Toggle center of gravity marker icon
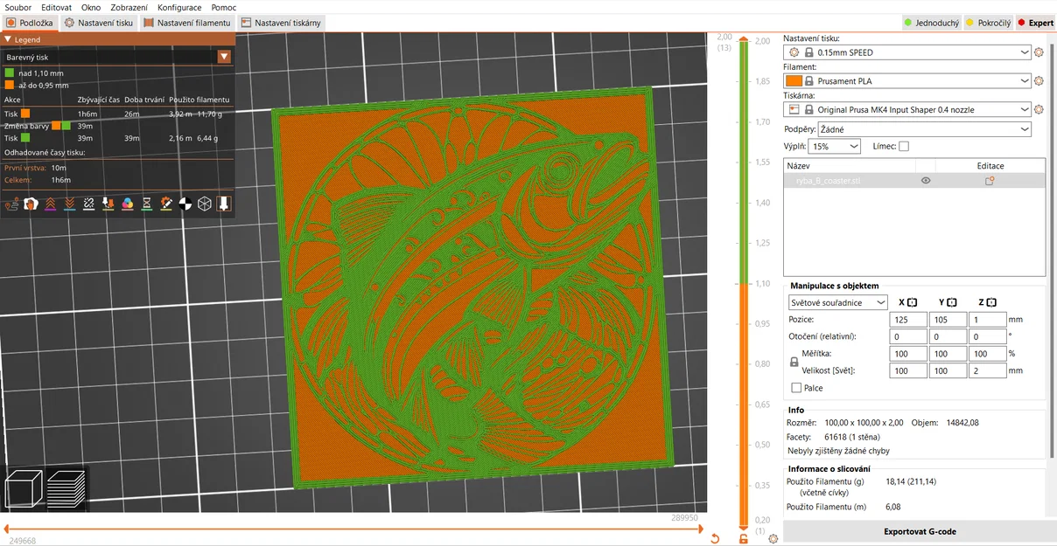 click(x=185, y=204)
